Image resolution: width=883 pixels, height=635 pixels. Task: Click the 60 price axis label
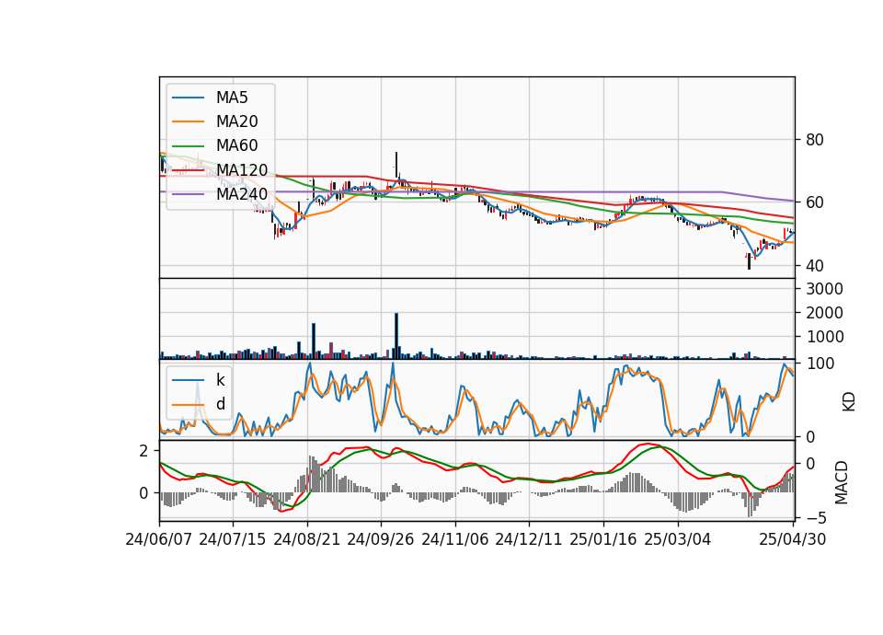815,202
